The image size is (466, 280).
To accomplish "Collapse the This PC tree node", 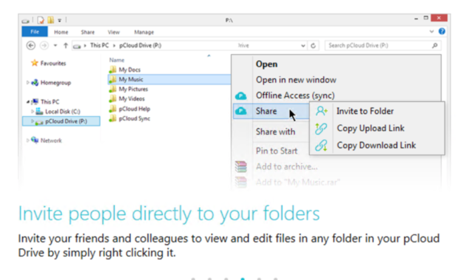I will [x=28, y=102].
